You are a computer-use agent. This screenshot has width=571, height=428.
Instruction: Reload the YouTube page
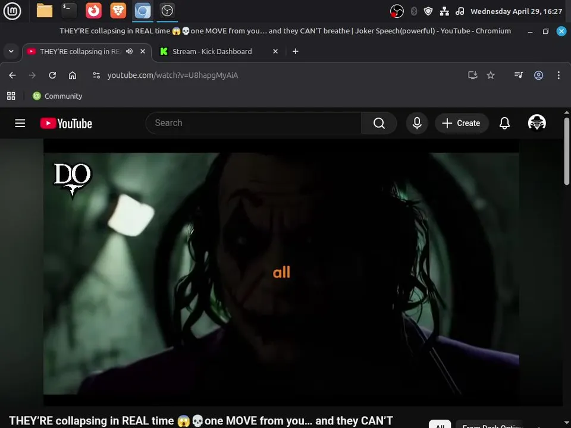52,75
